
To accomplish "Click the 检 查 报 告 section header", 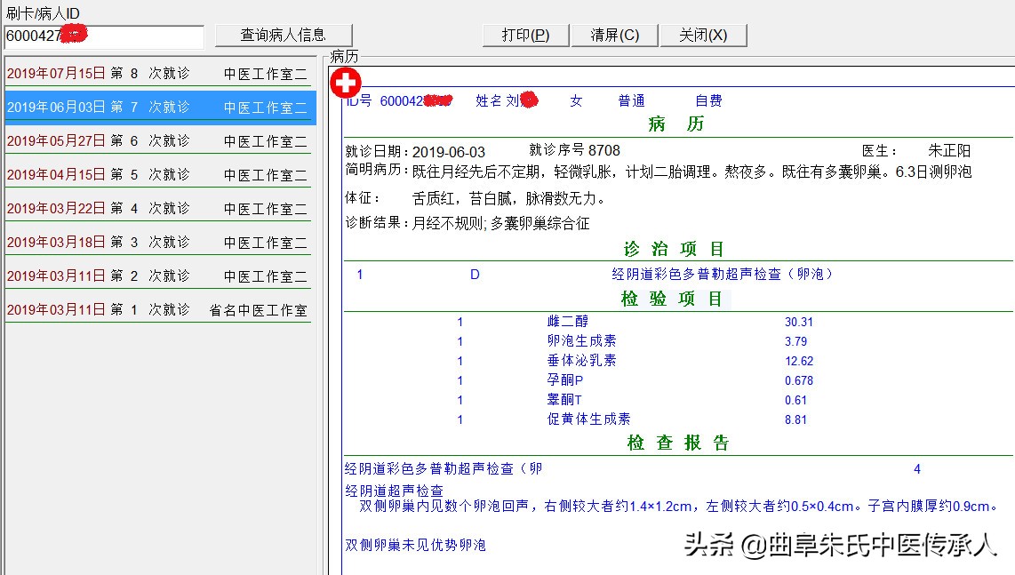I will pos(680,443).
